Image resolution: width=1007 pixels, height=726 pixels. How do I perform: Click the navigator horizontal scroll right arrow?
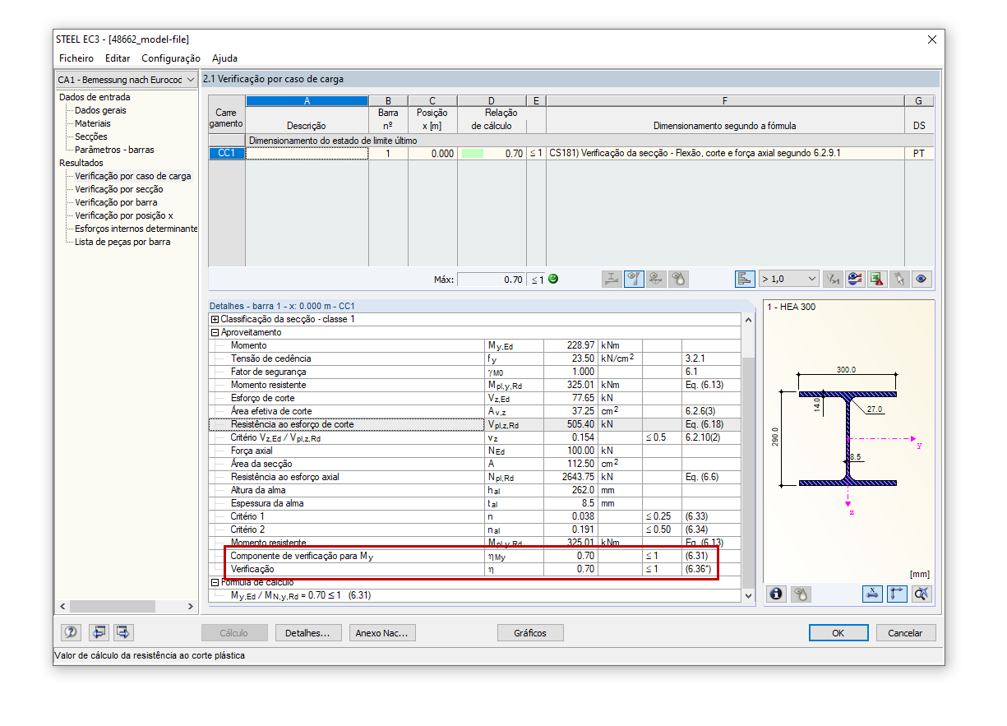click(x=191, y=607)
